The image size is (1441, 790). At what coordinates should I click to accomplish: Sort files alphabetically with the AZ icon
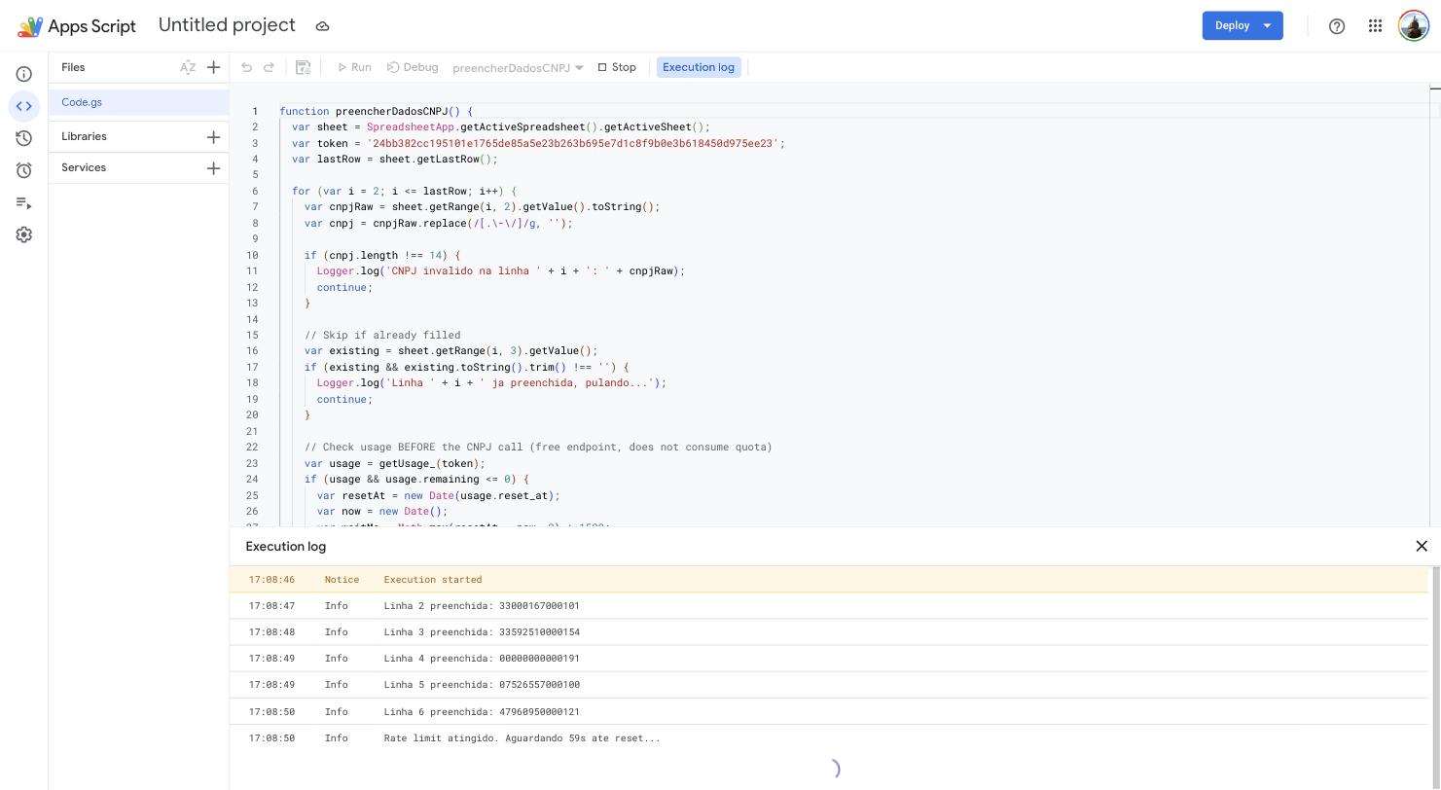188,67
